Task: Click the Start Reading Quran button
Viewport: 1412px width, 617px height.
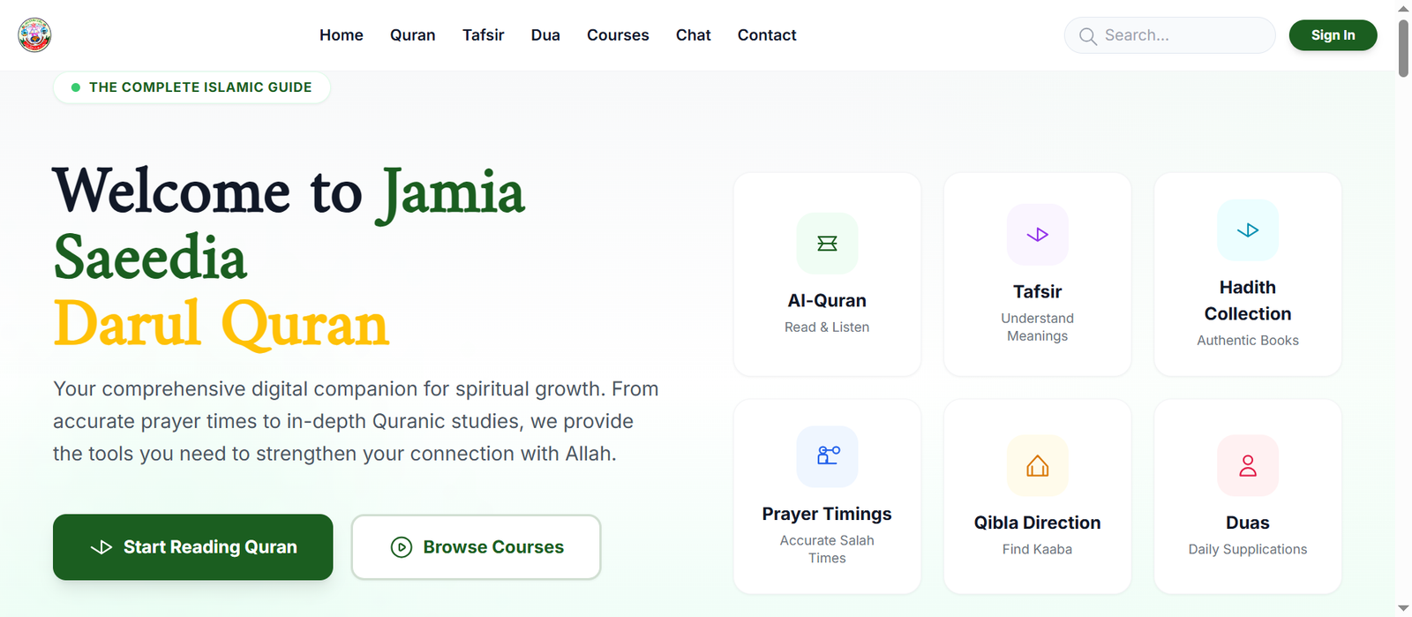Action: 193,547
